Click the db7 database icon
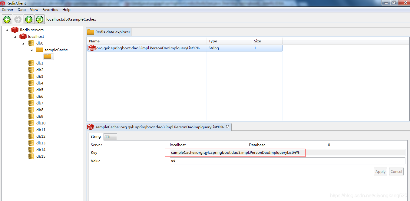410x201 pixels. coord(31,103)
